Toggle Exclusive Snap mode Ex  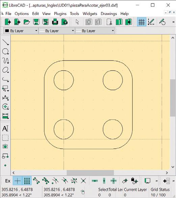(8, 181)
